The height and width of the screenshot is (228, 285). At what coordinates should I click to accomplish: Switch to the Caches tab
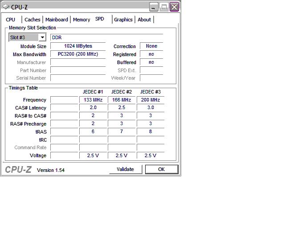(x=33, y=20)
